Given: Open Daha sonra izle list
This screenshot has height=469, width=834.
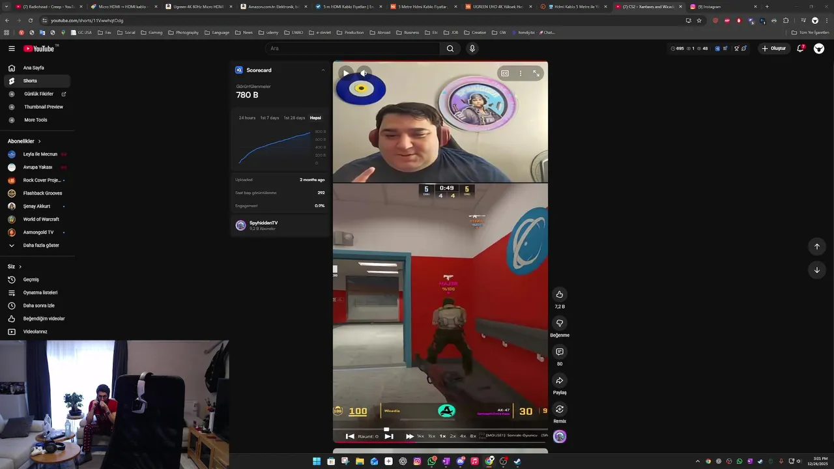Looking at the screenshot, I should click(37, 306).
